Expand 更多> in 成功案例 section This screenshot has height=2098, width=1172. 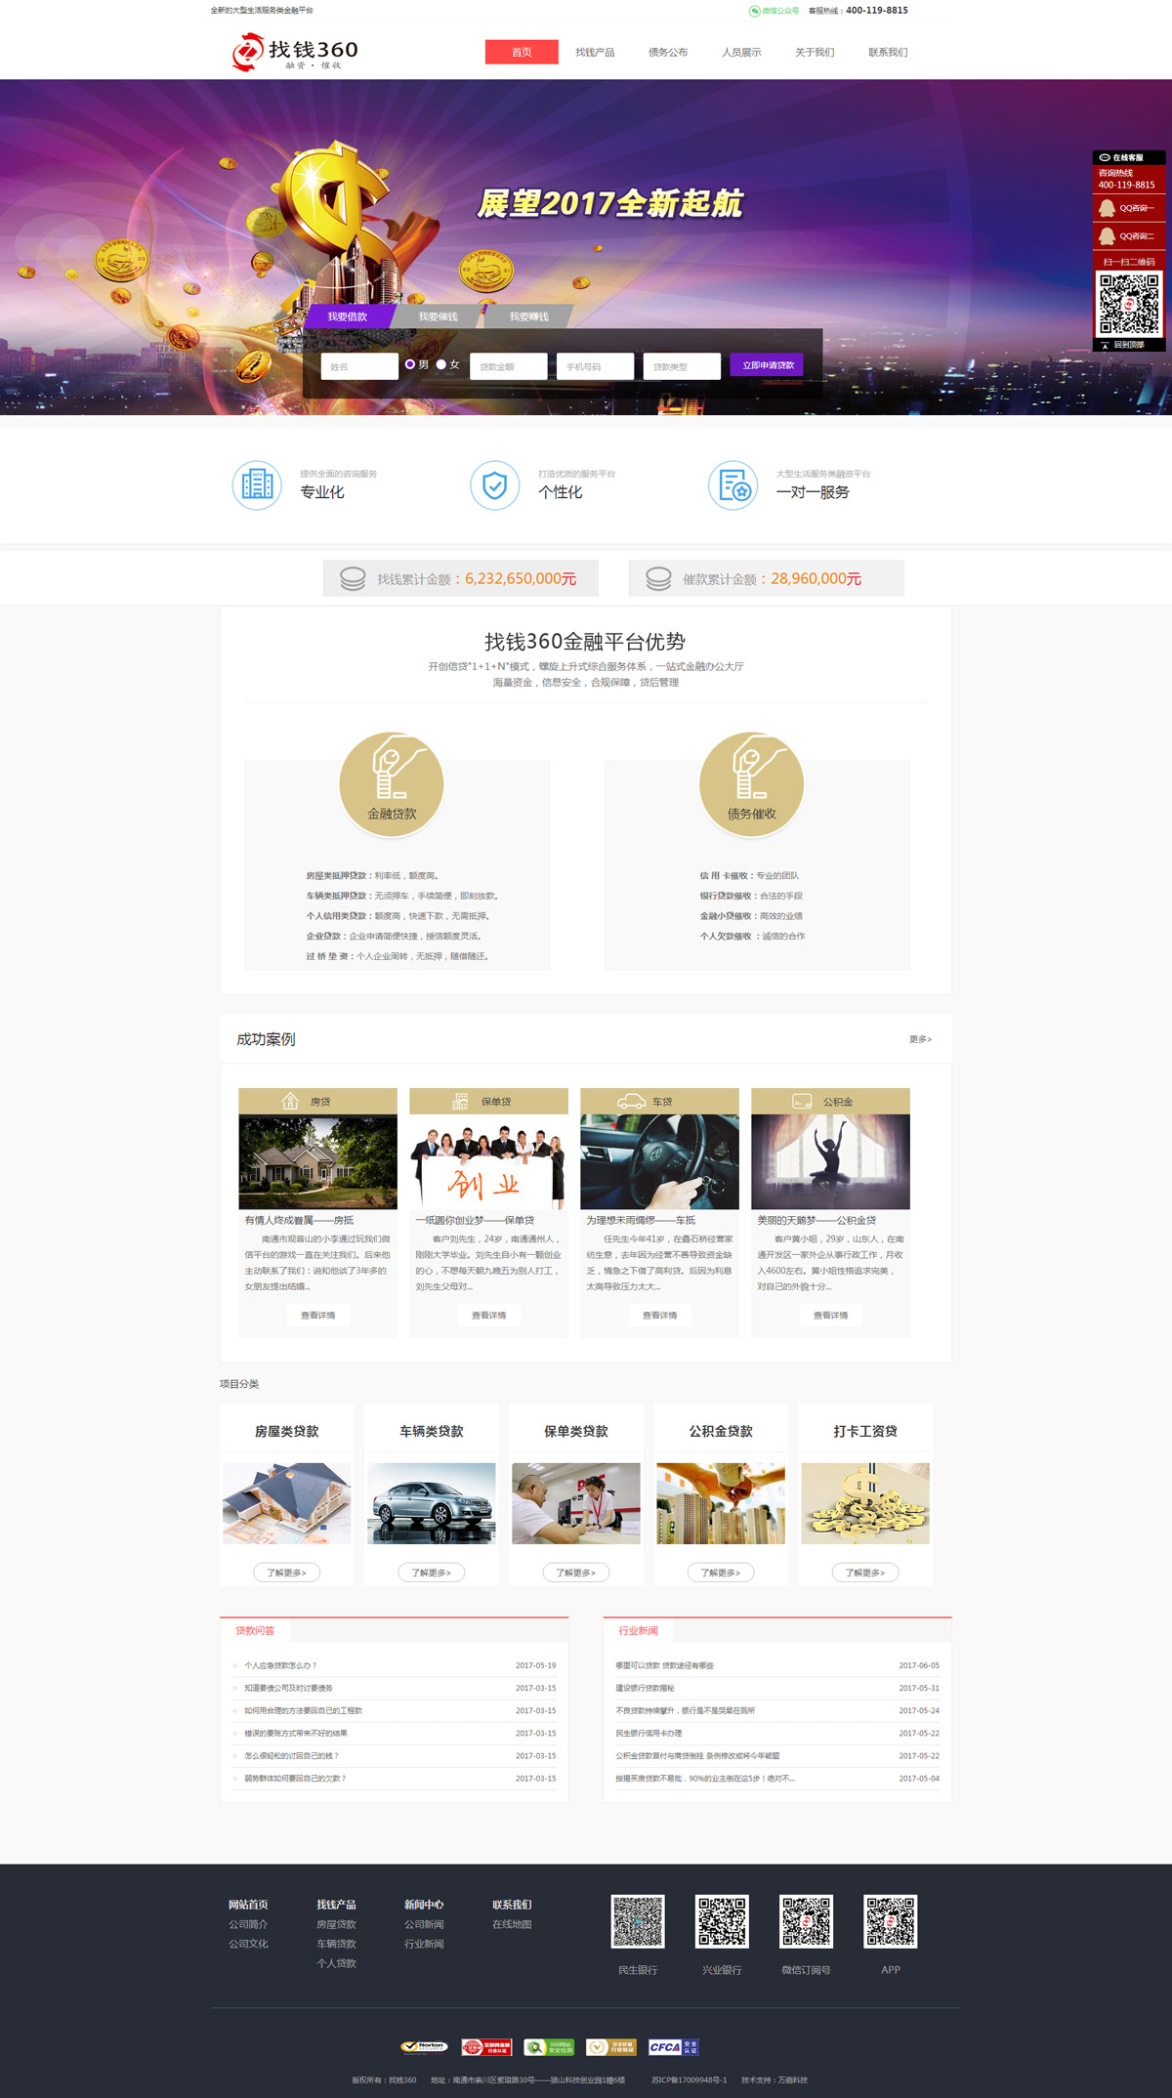pyautogui.click(x=920, y=1039)
